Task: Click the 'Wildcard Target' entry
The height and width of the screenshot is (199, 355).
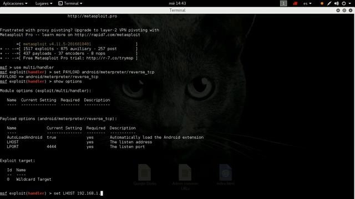Action: coord(33,179)
